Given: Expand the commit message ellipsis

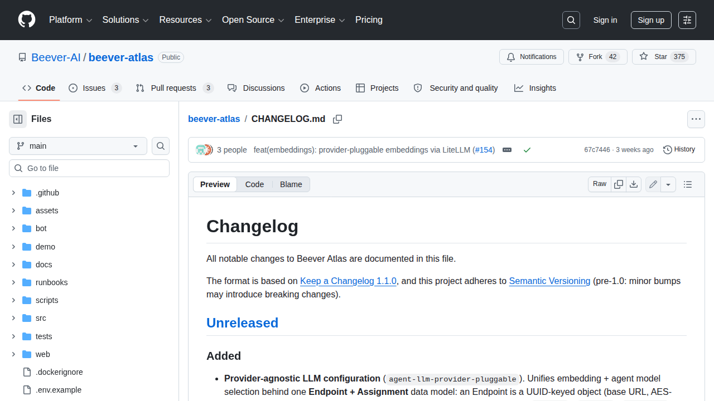Looking at the screenshot, I should (507, 150).
